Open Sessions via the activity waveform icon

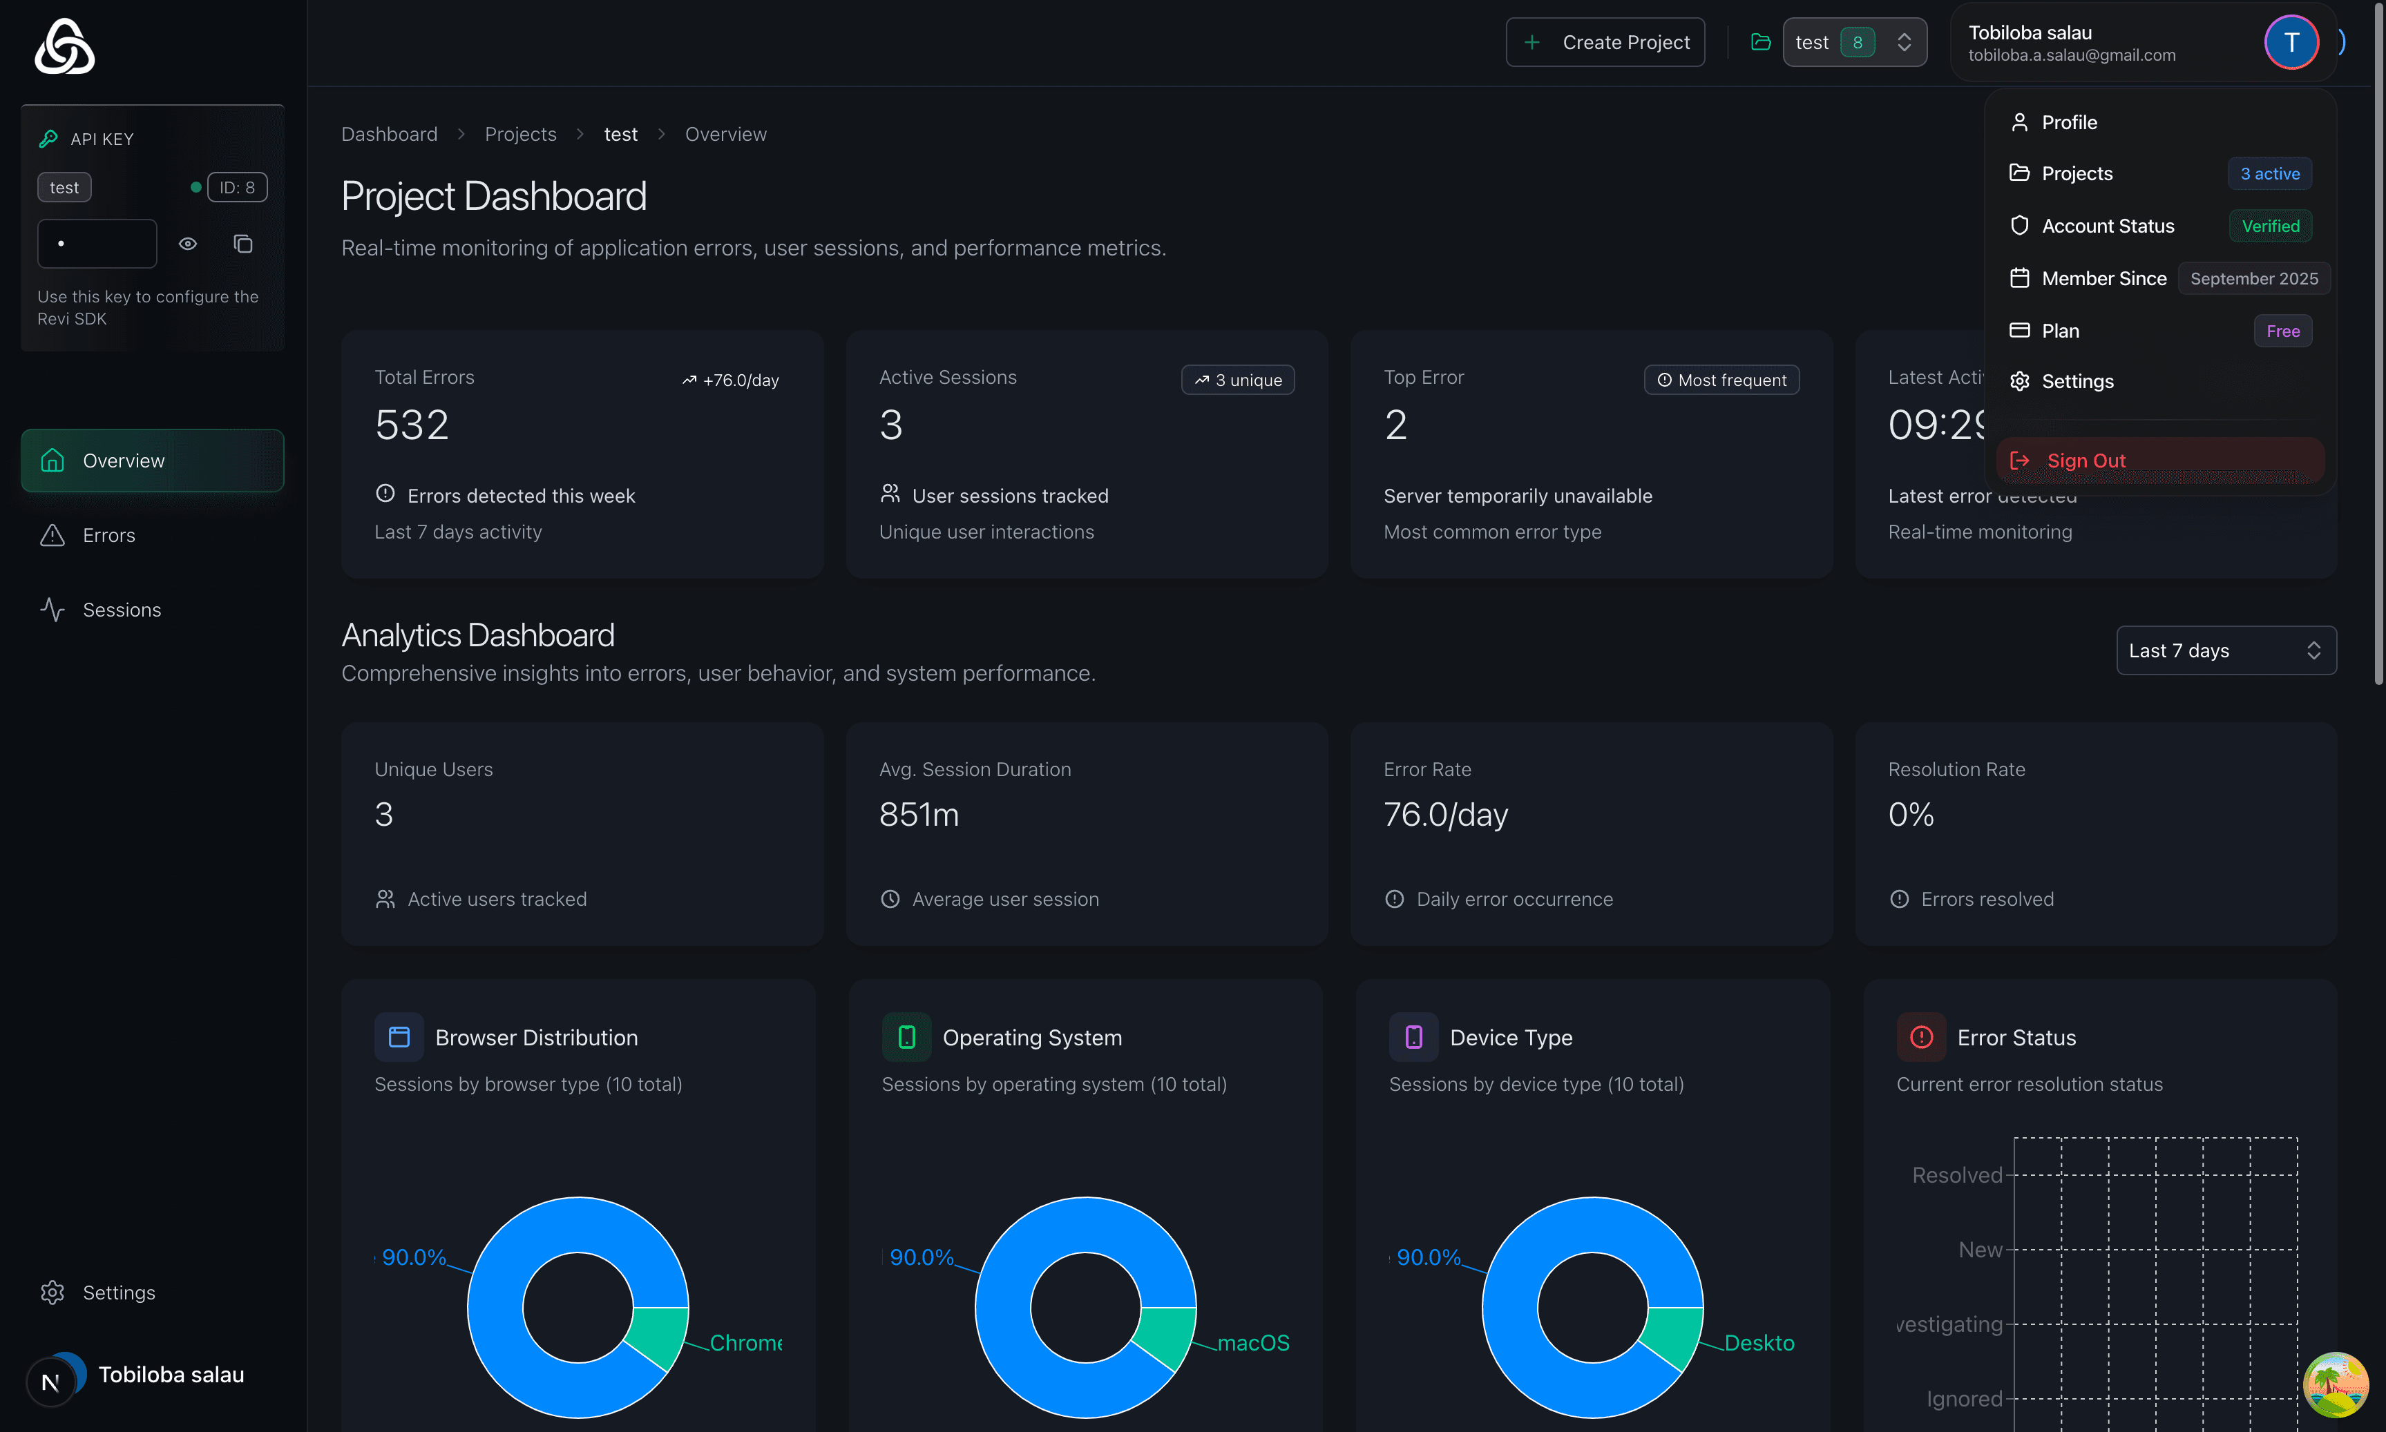[53, 609]
